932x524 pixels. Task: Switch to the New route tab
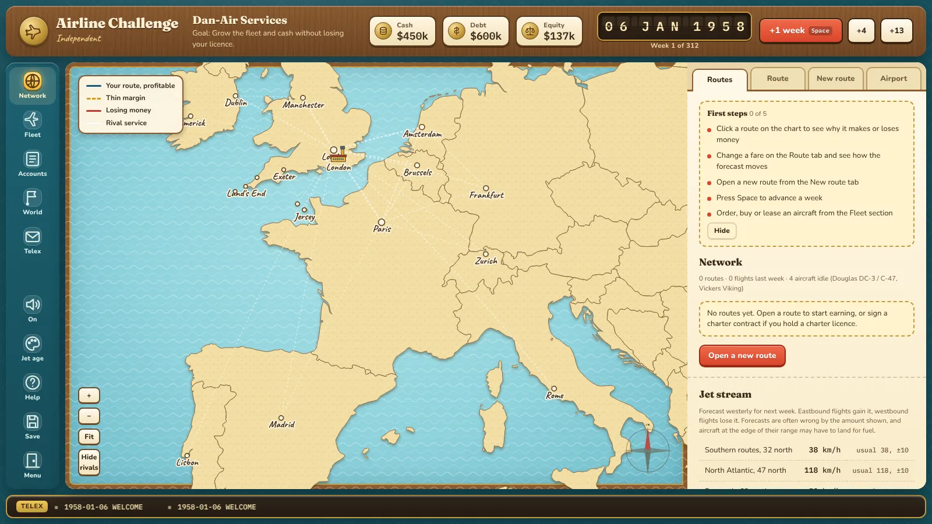point(836,79)
